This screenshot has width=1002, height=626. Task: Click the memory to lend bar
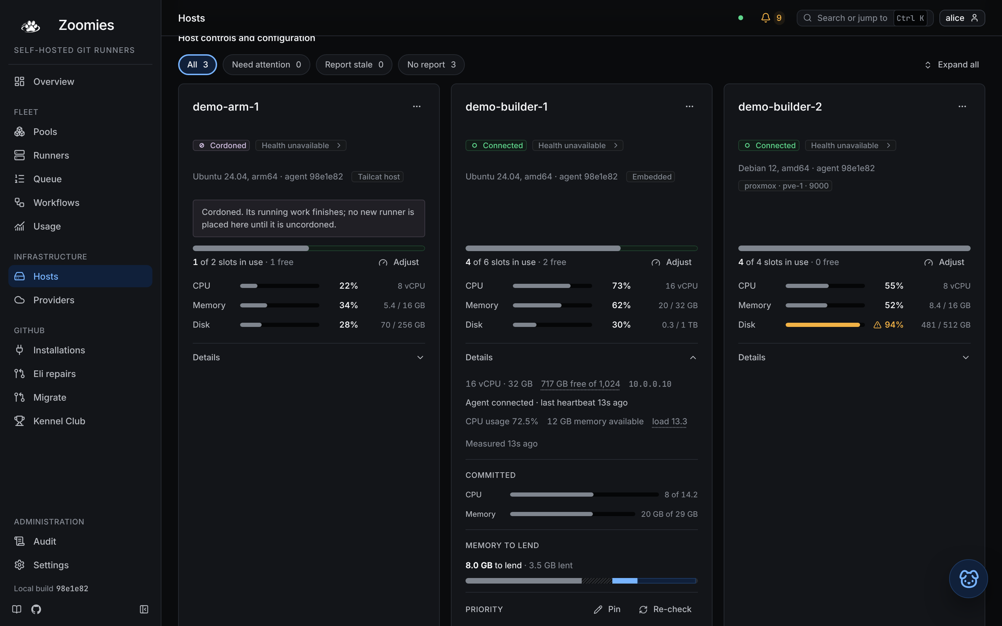(x=581, y=580)
